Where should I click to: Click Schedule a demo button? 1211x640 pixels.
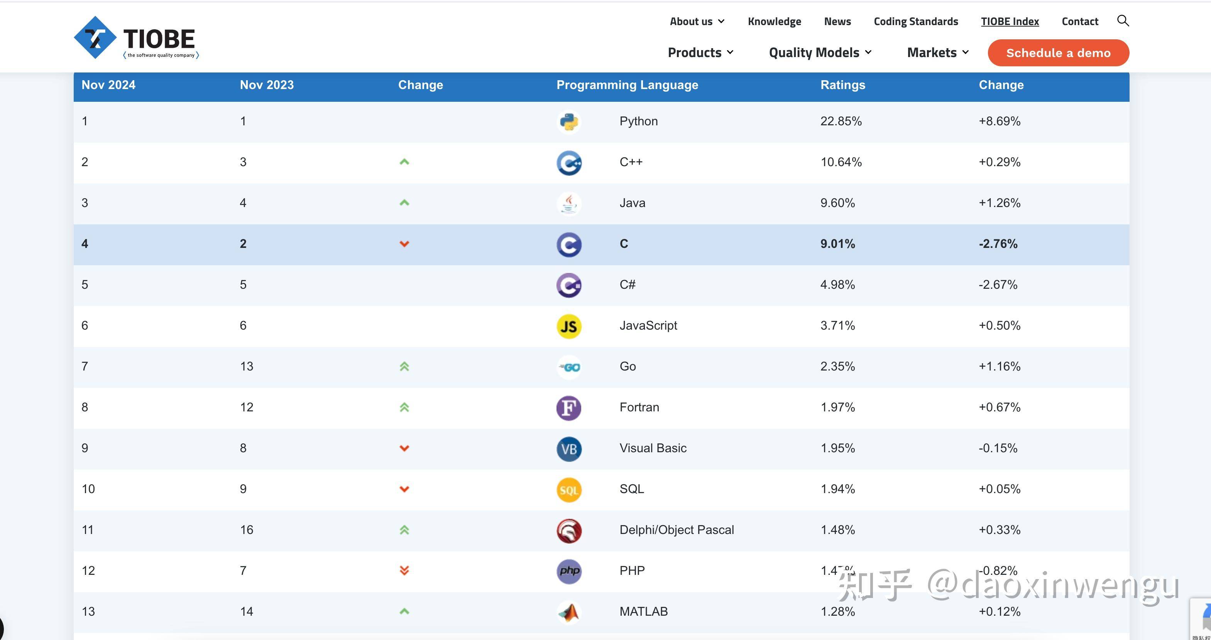click(1058, 52)
